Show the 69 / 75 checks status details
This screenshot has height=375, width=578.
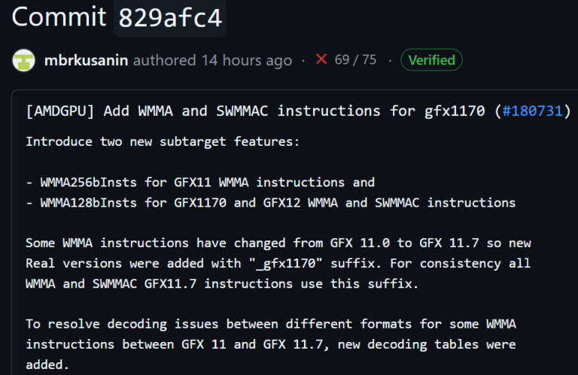pyautogui.click(x=355, y=60)
